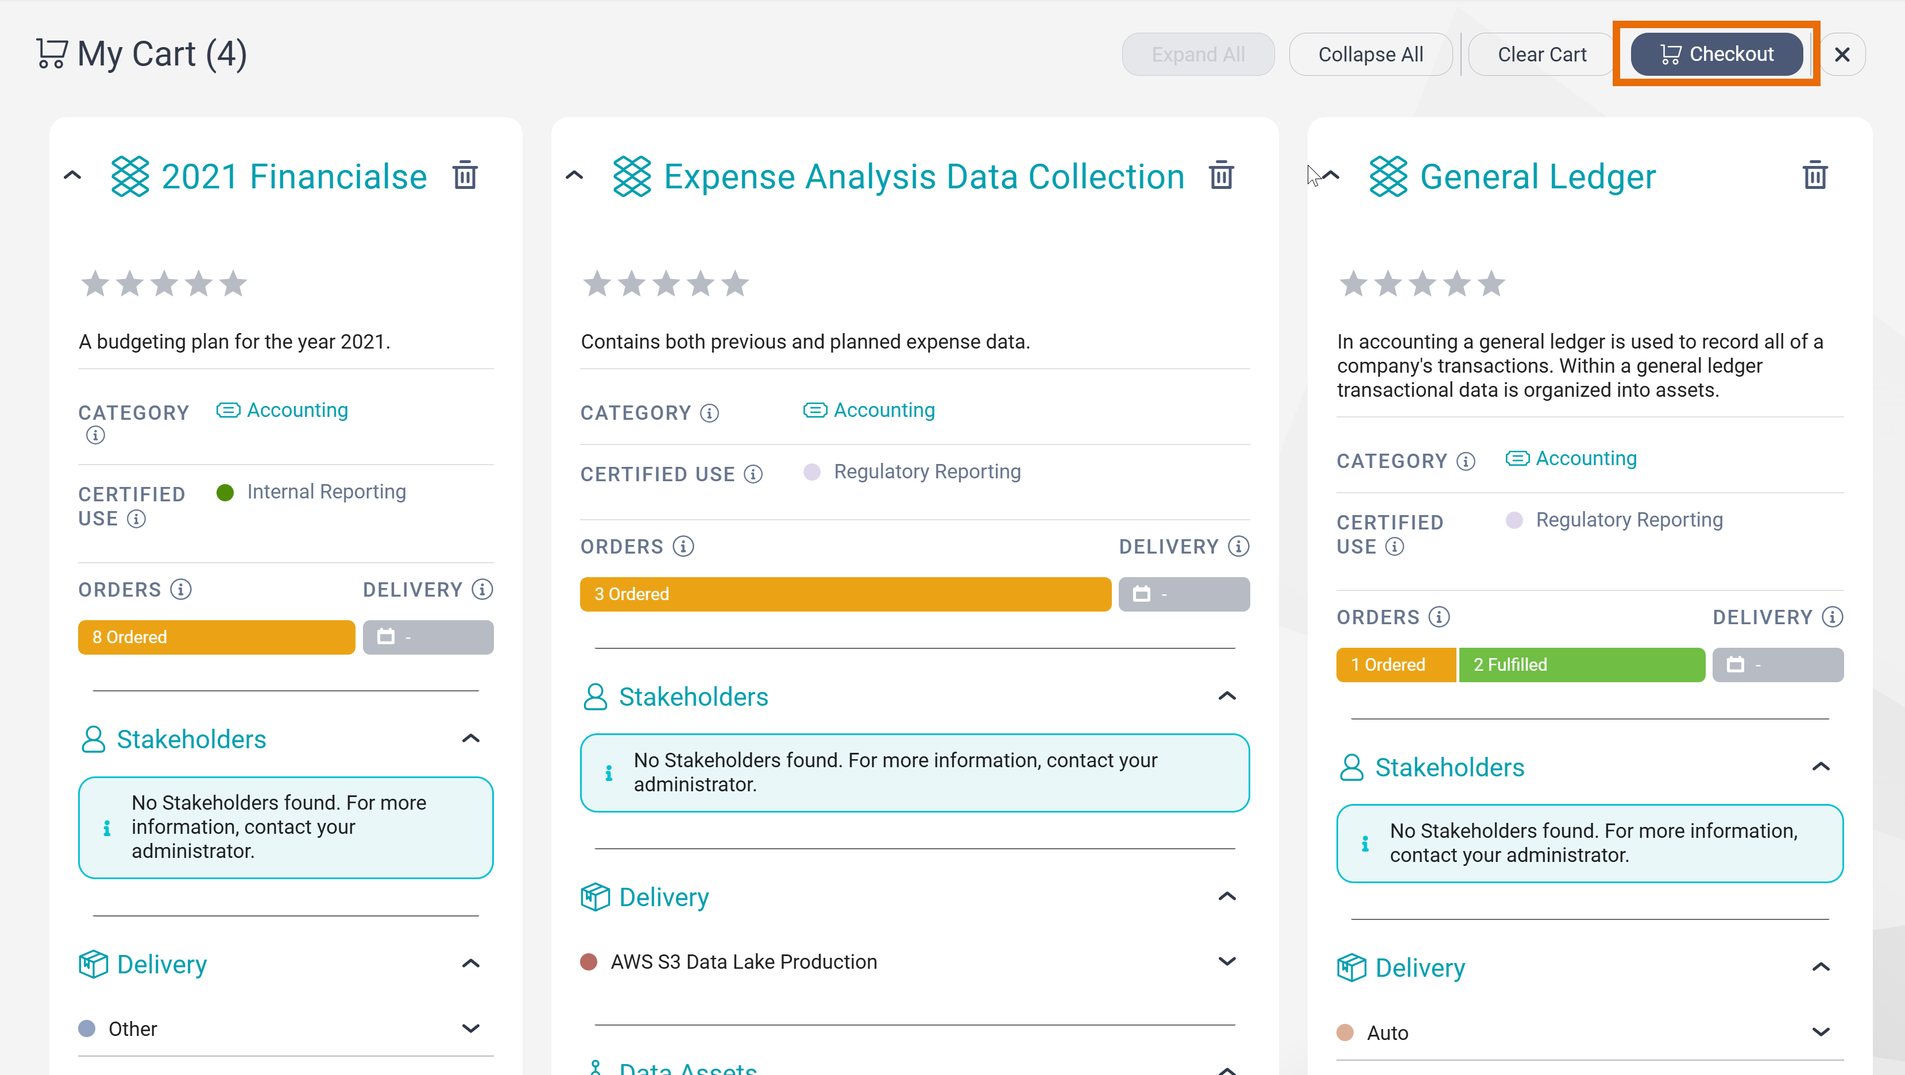Open Certified Use info icon in General Ledger card
1905x1075 pixels.
[1395, 546]
